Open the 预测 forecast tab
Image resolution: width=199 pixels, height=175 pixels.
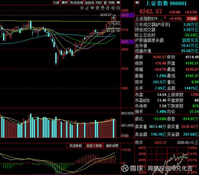click(112, 2)
